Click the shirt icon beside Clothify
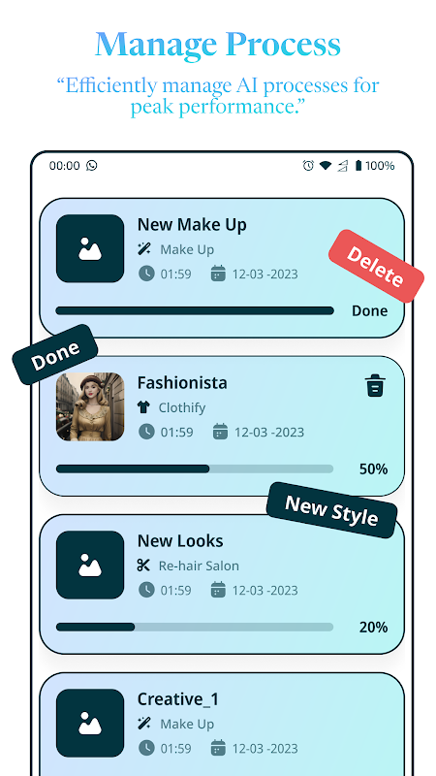Image resolution: width=436 pixels, height=776 pixels. (143, 407)
